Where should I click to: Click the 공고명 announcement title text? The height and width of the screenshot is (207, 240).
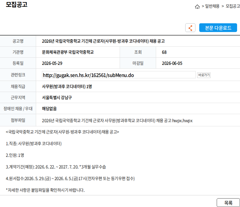(103, 41)
